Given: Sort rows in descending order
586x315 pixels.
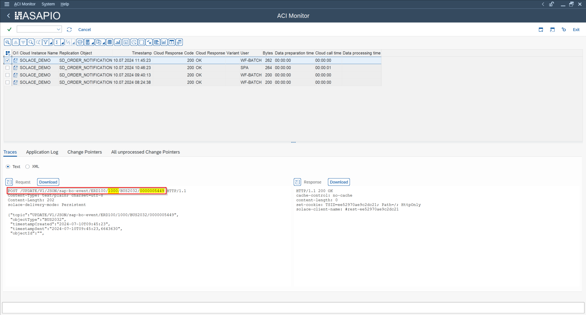Looking at the screenshot, I should click(x=23, y=42).
